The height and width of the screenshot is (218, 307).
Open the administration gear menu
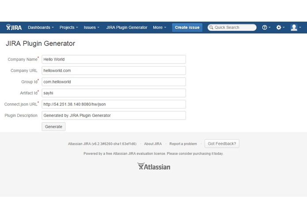coord(280,27)
